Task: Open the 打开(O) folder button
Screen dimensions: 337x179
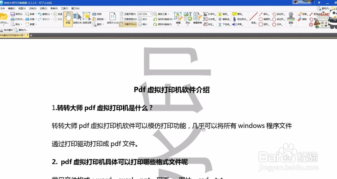Action: 4,19
